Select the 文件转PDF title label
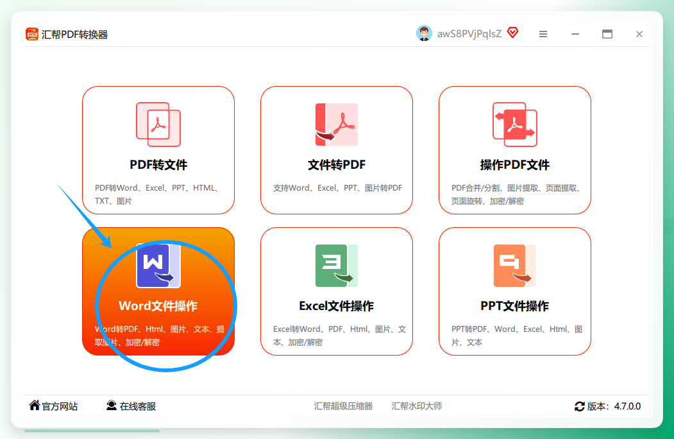674x439 pixels. coord(337,165)
